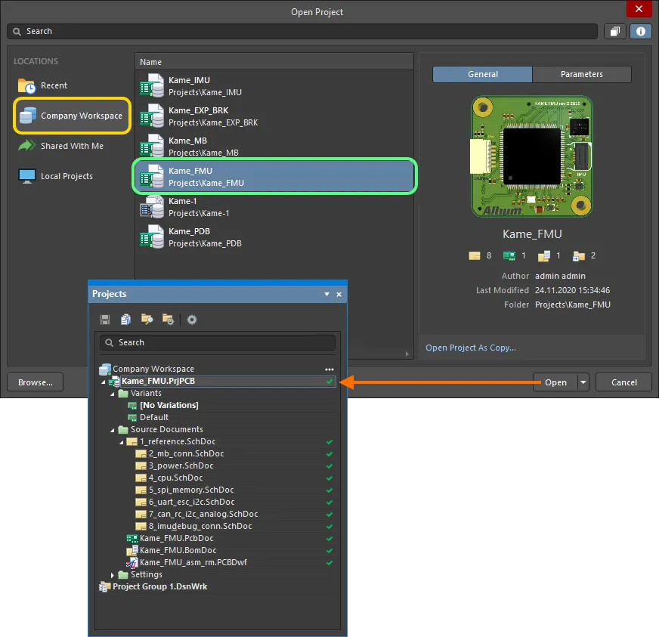Screen dimensions: 659x637
Task: Select the Shared With Me location
Action: point(61,146)
